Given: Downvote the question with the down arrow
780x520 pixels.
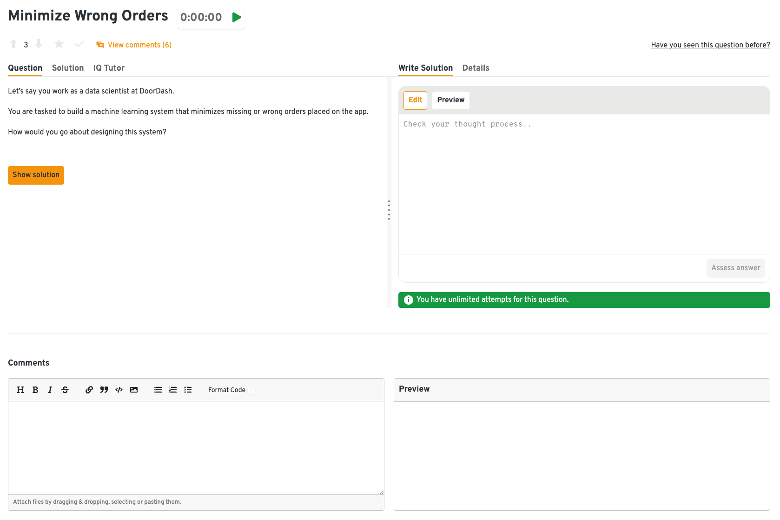Looking at the screenshot, I should point(39,44).
